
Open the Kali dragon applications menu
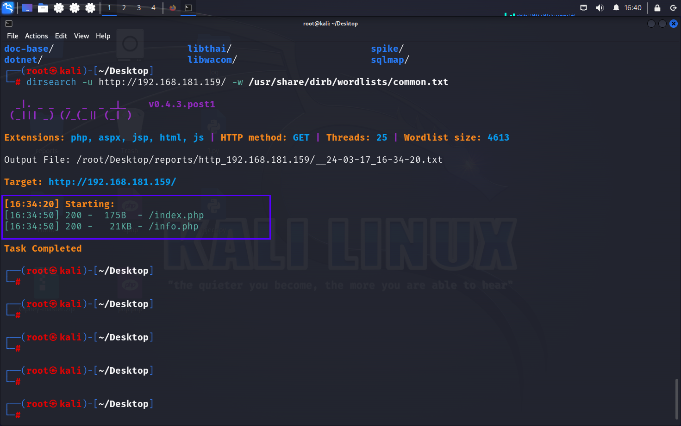pos(8,8)
